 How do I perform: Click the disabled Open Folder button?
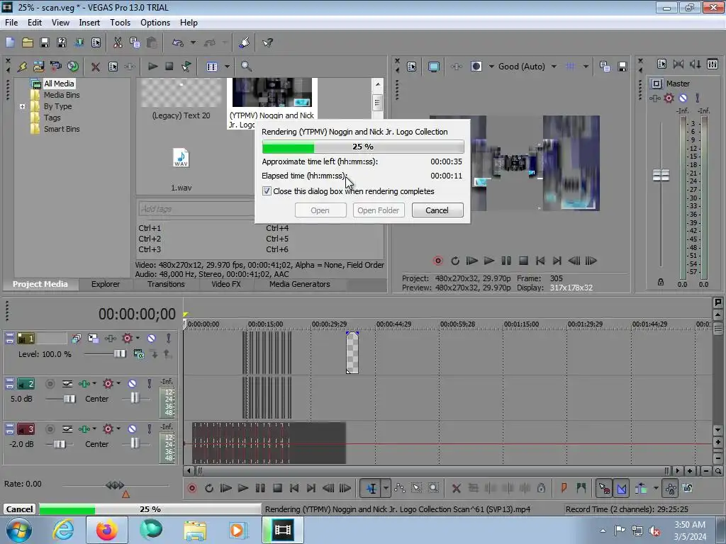(x=379, y=210)
